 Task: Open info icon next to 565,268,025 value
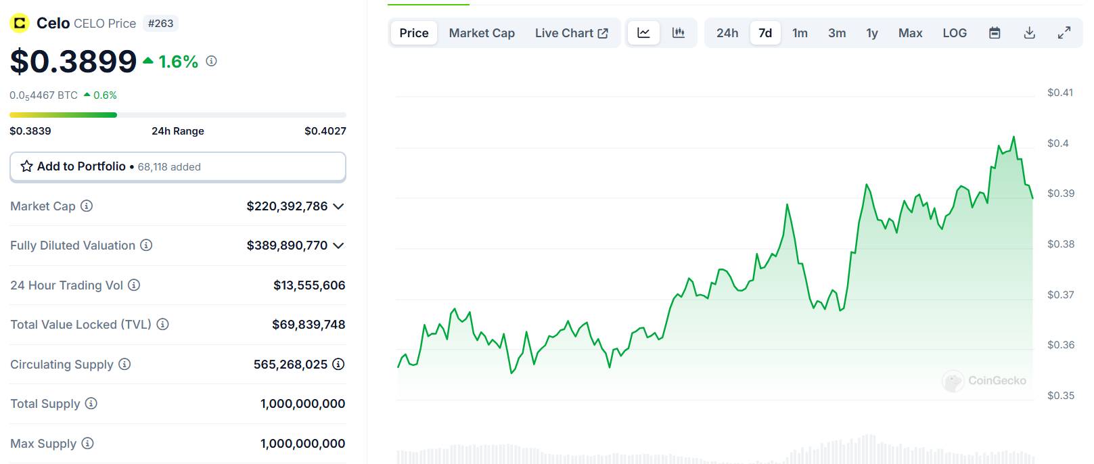[338, 364]
